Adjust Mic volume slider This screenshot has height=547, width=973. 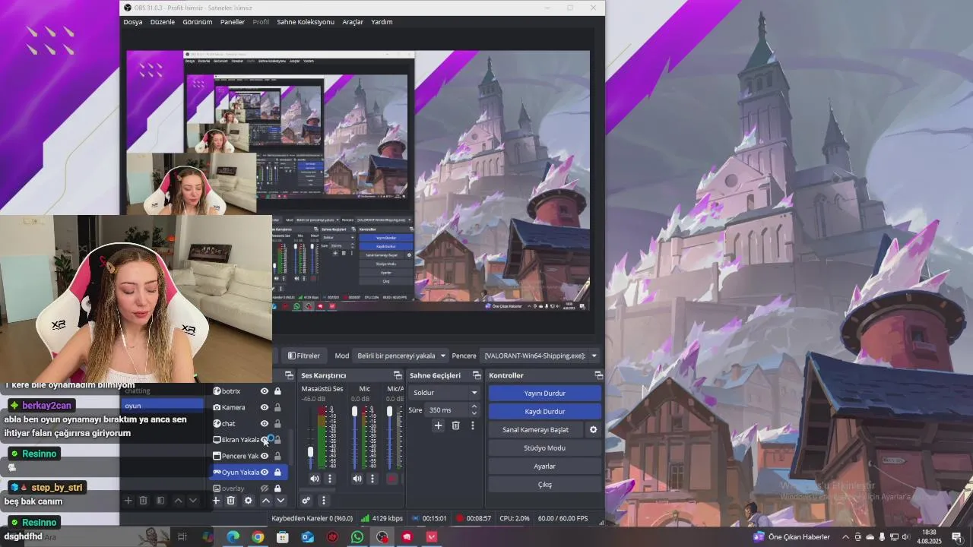pyautogui.click(x=354, y=412)
